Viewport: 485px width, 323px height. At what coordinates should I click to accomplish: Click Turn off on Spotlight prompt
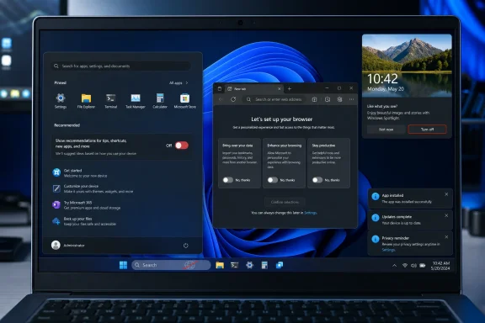tap(427, 130)
